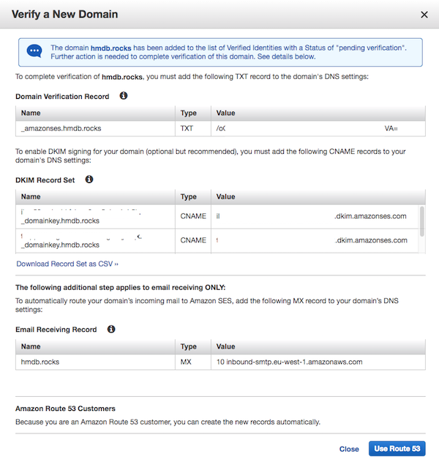The width and height of the screenshot is (439, 465).
Task: Click the speech bubble icon in the blue notice
Action: tap(34, 51)
